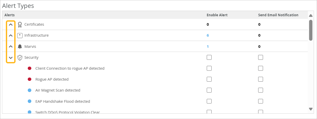The height and width of the screenshot is (119, 317).
Task: Click blue dot beside Air Magnet Scan
Action: (30, 90)
